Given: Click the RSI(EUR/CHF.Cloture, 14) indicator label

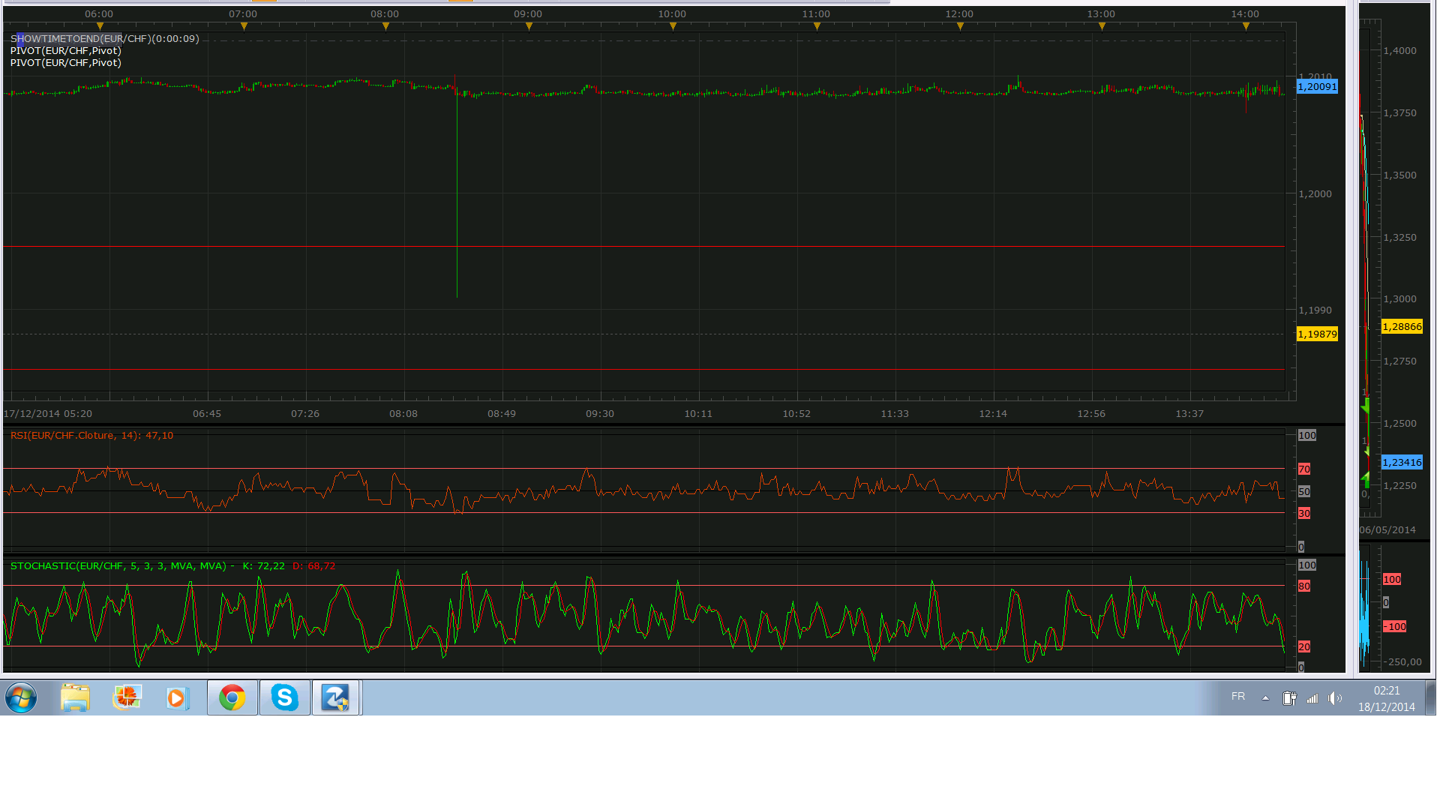Looking at the screenshot, I should click(91, 436).
